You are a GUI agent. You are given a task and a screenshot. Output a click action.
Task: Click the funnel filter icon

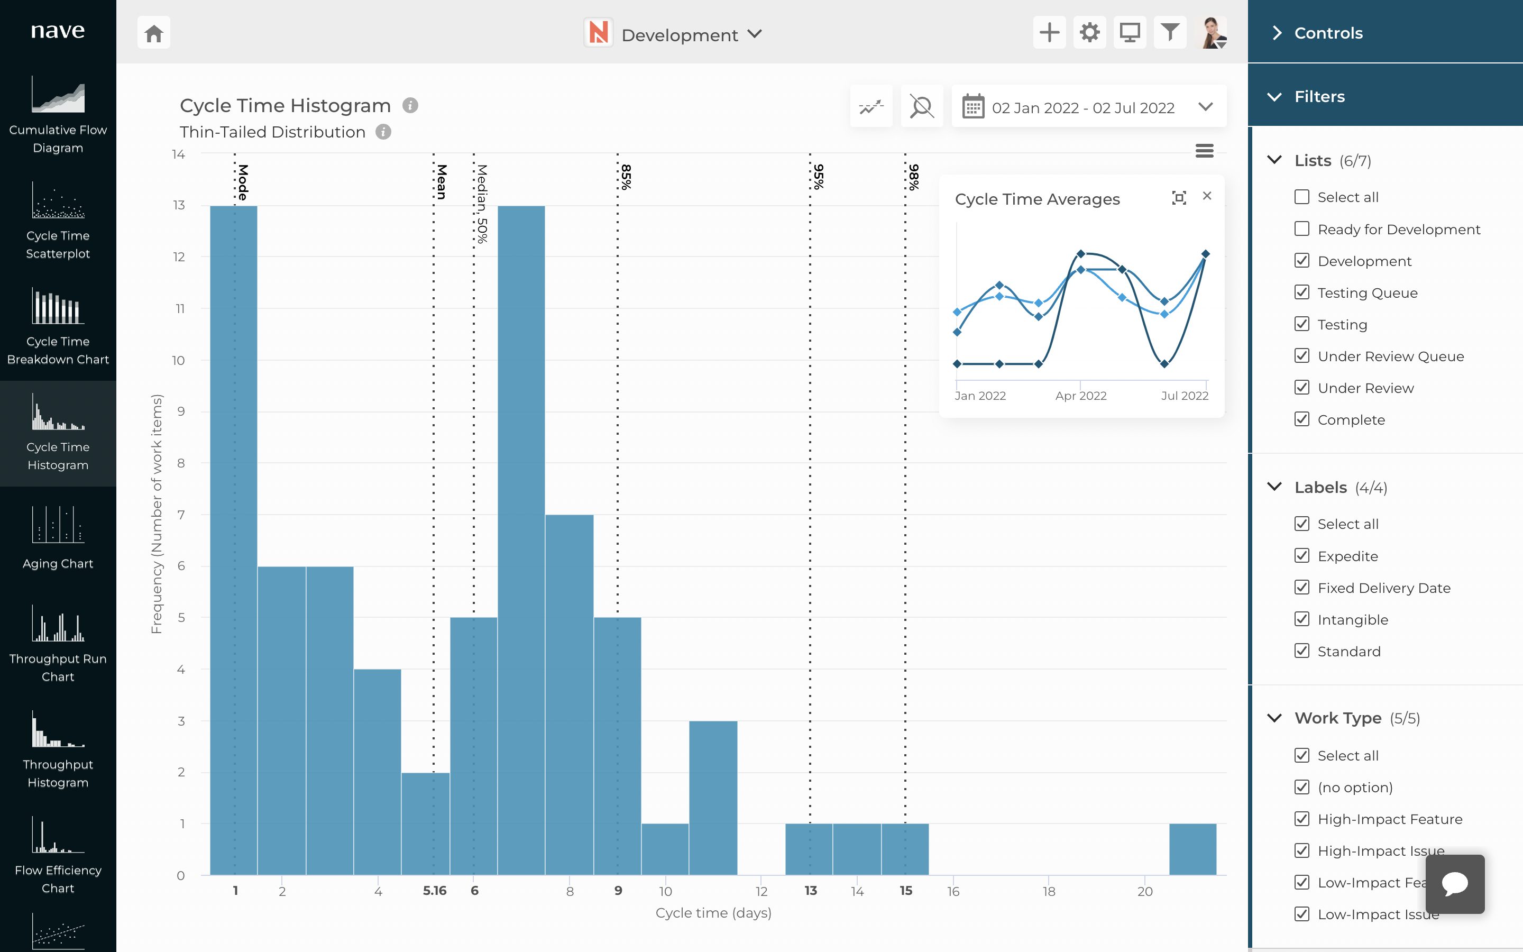coord(1170,33)
